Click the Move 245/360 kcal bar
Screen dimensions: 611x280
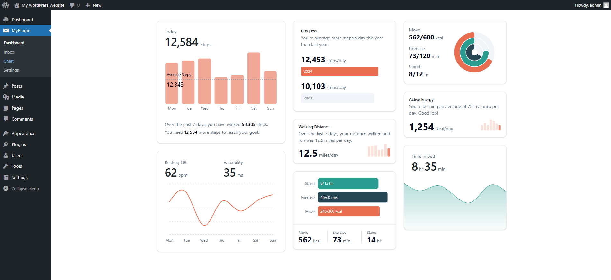[x=349, y=211]
